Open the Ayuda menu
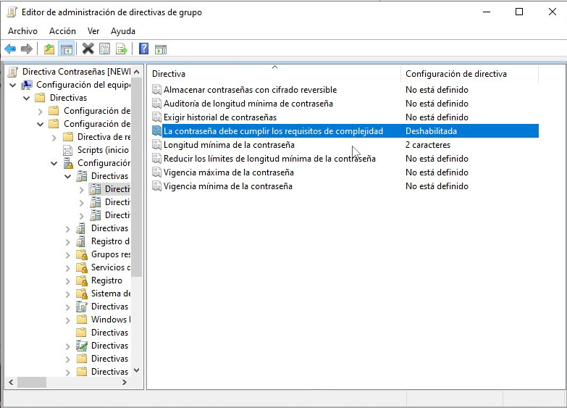 [x=123, y=31]
